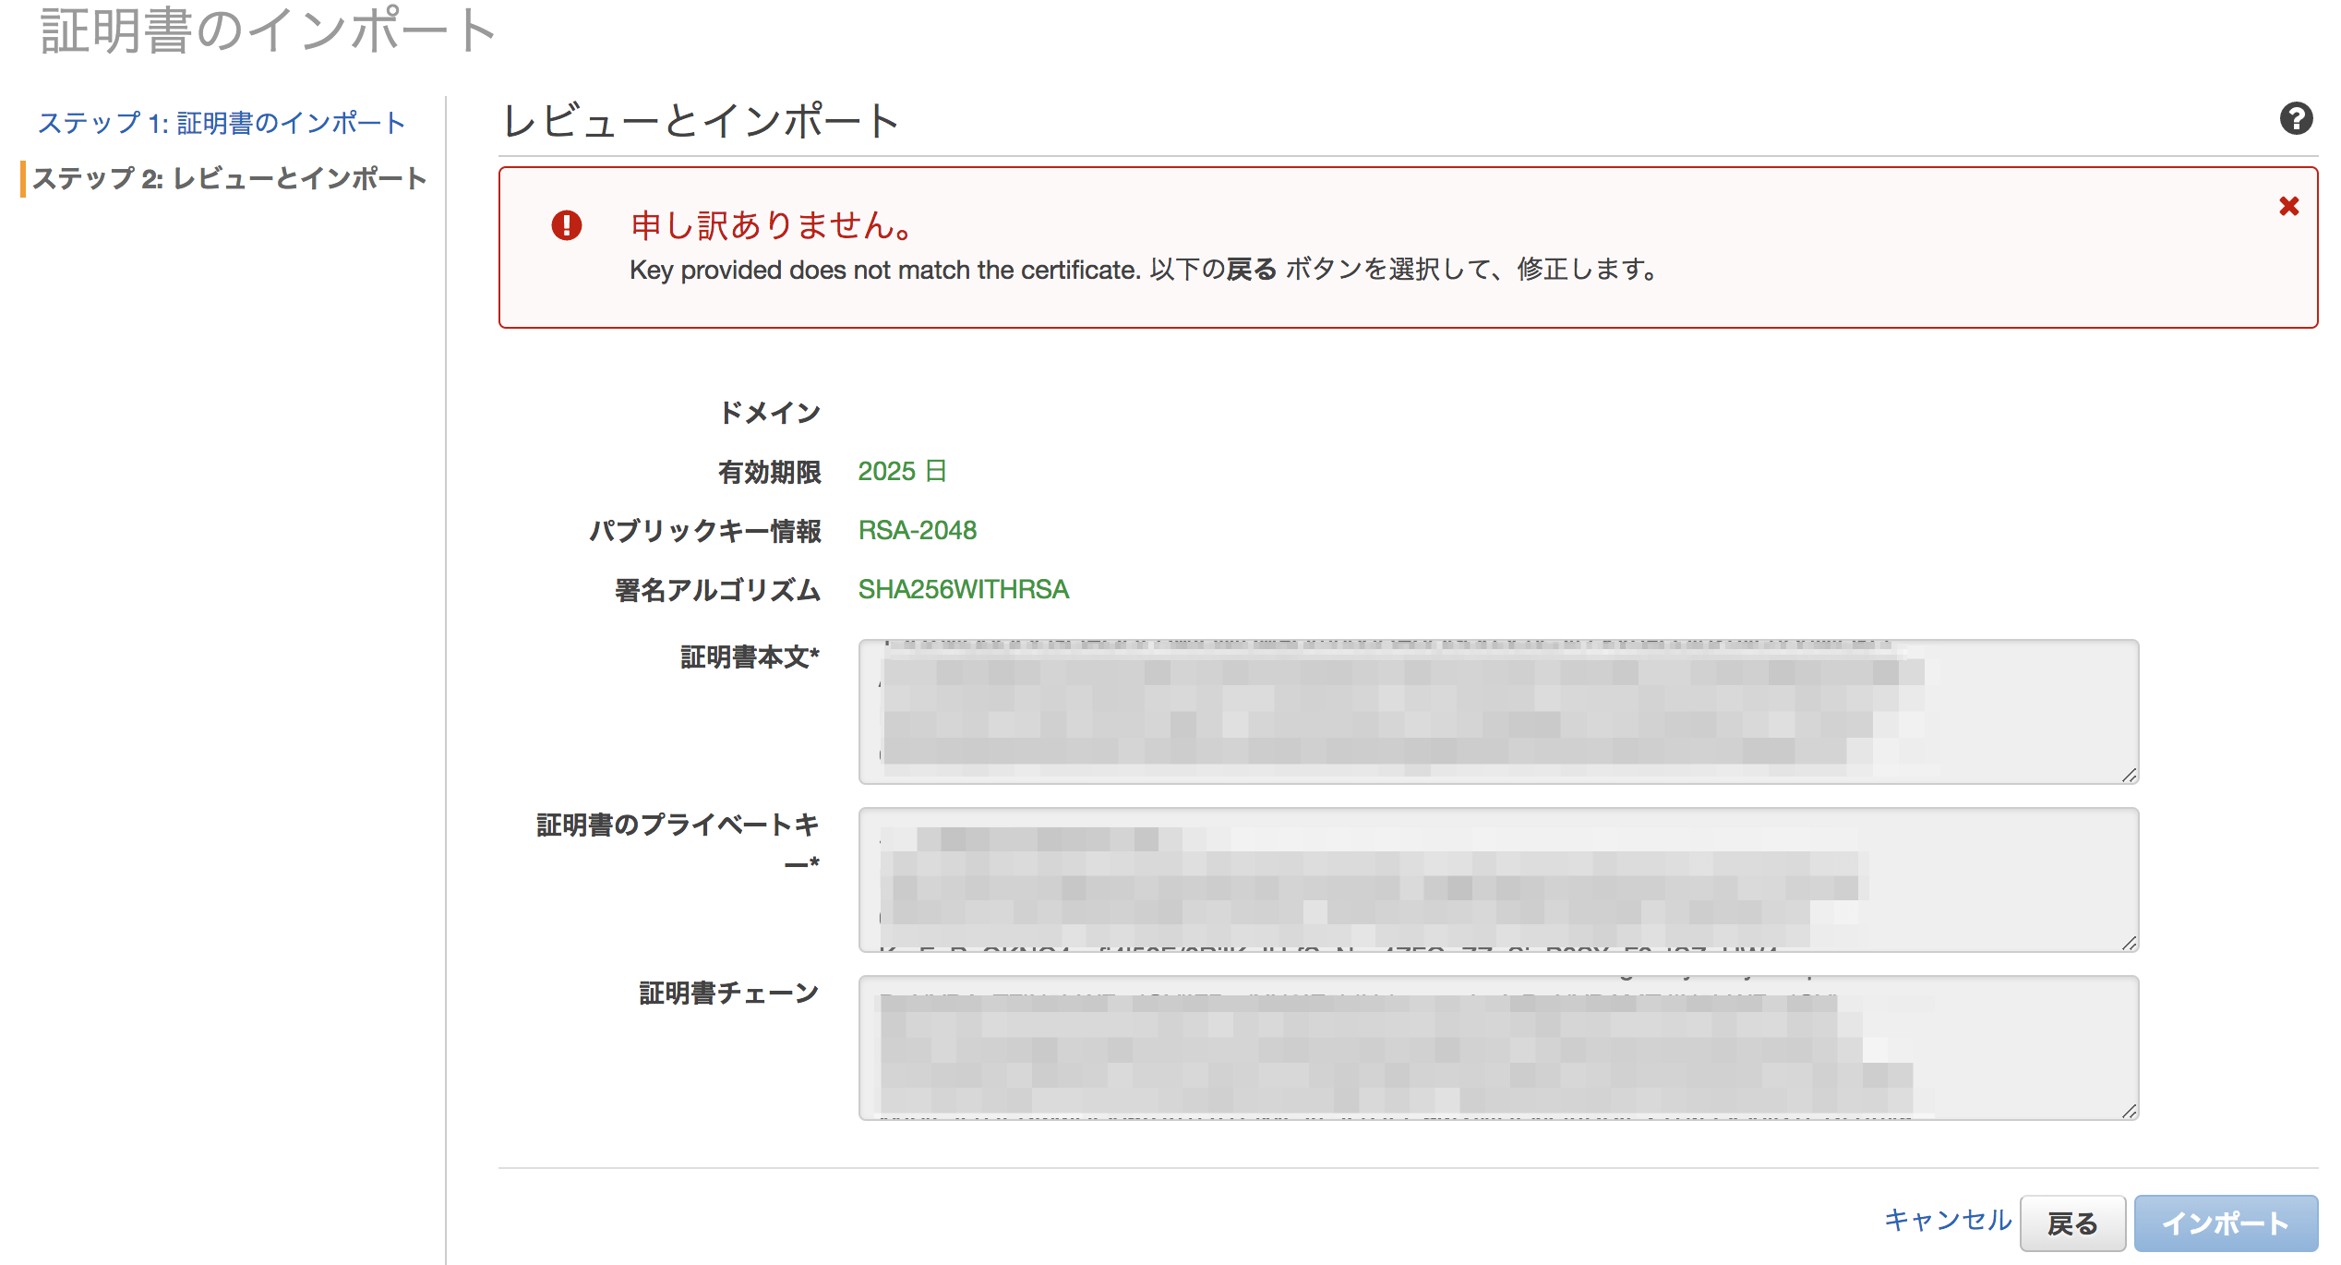This screenshot has height=1265, width=2341.
Task: Focus the 証明書チェーン text area
Action: pyautogui.click(x=1498, y=1048)
